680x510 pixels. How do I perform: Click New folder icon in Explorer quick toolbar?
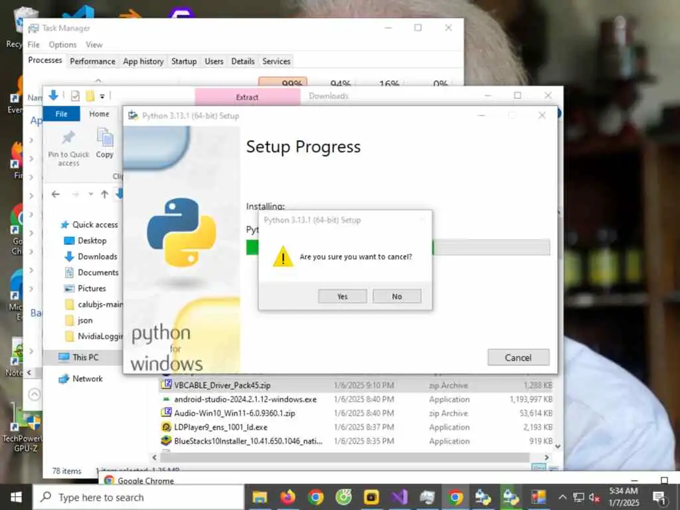(x=90, y=96)
